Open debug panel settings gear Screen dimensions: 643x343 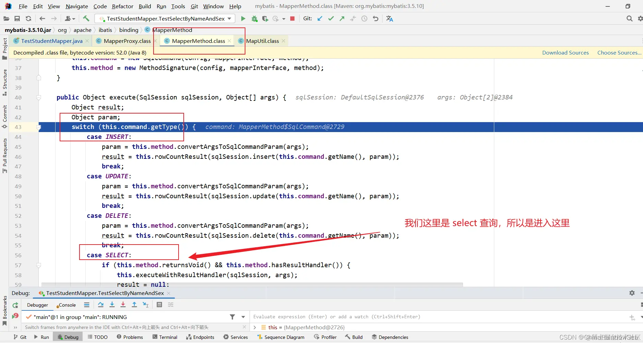(x=632, y=293)
